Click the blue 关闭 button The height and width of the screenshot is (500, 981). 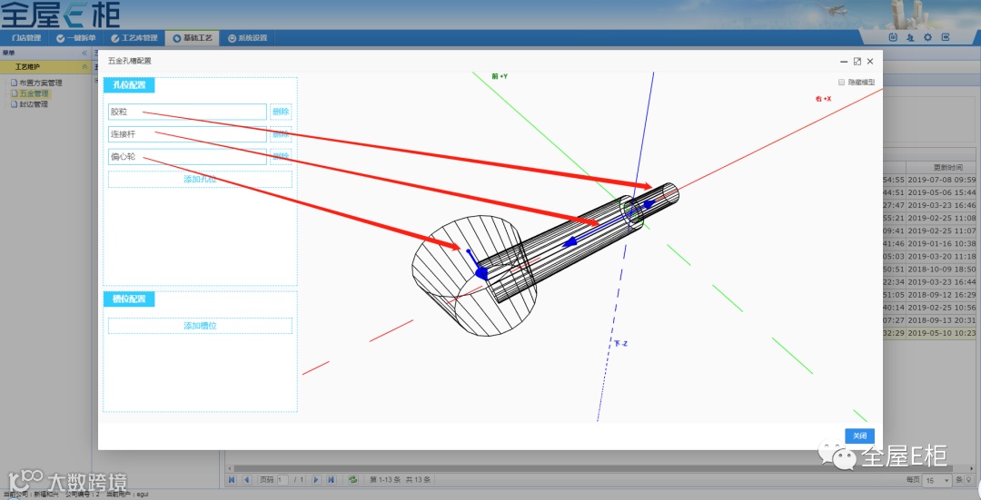pyautogui.click(x=859, y=436)
